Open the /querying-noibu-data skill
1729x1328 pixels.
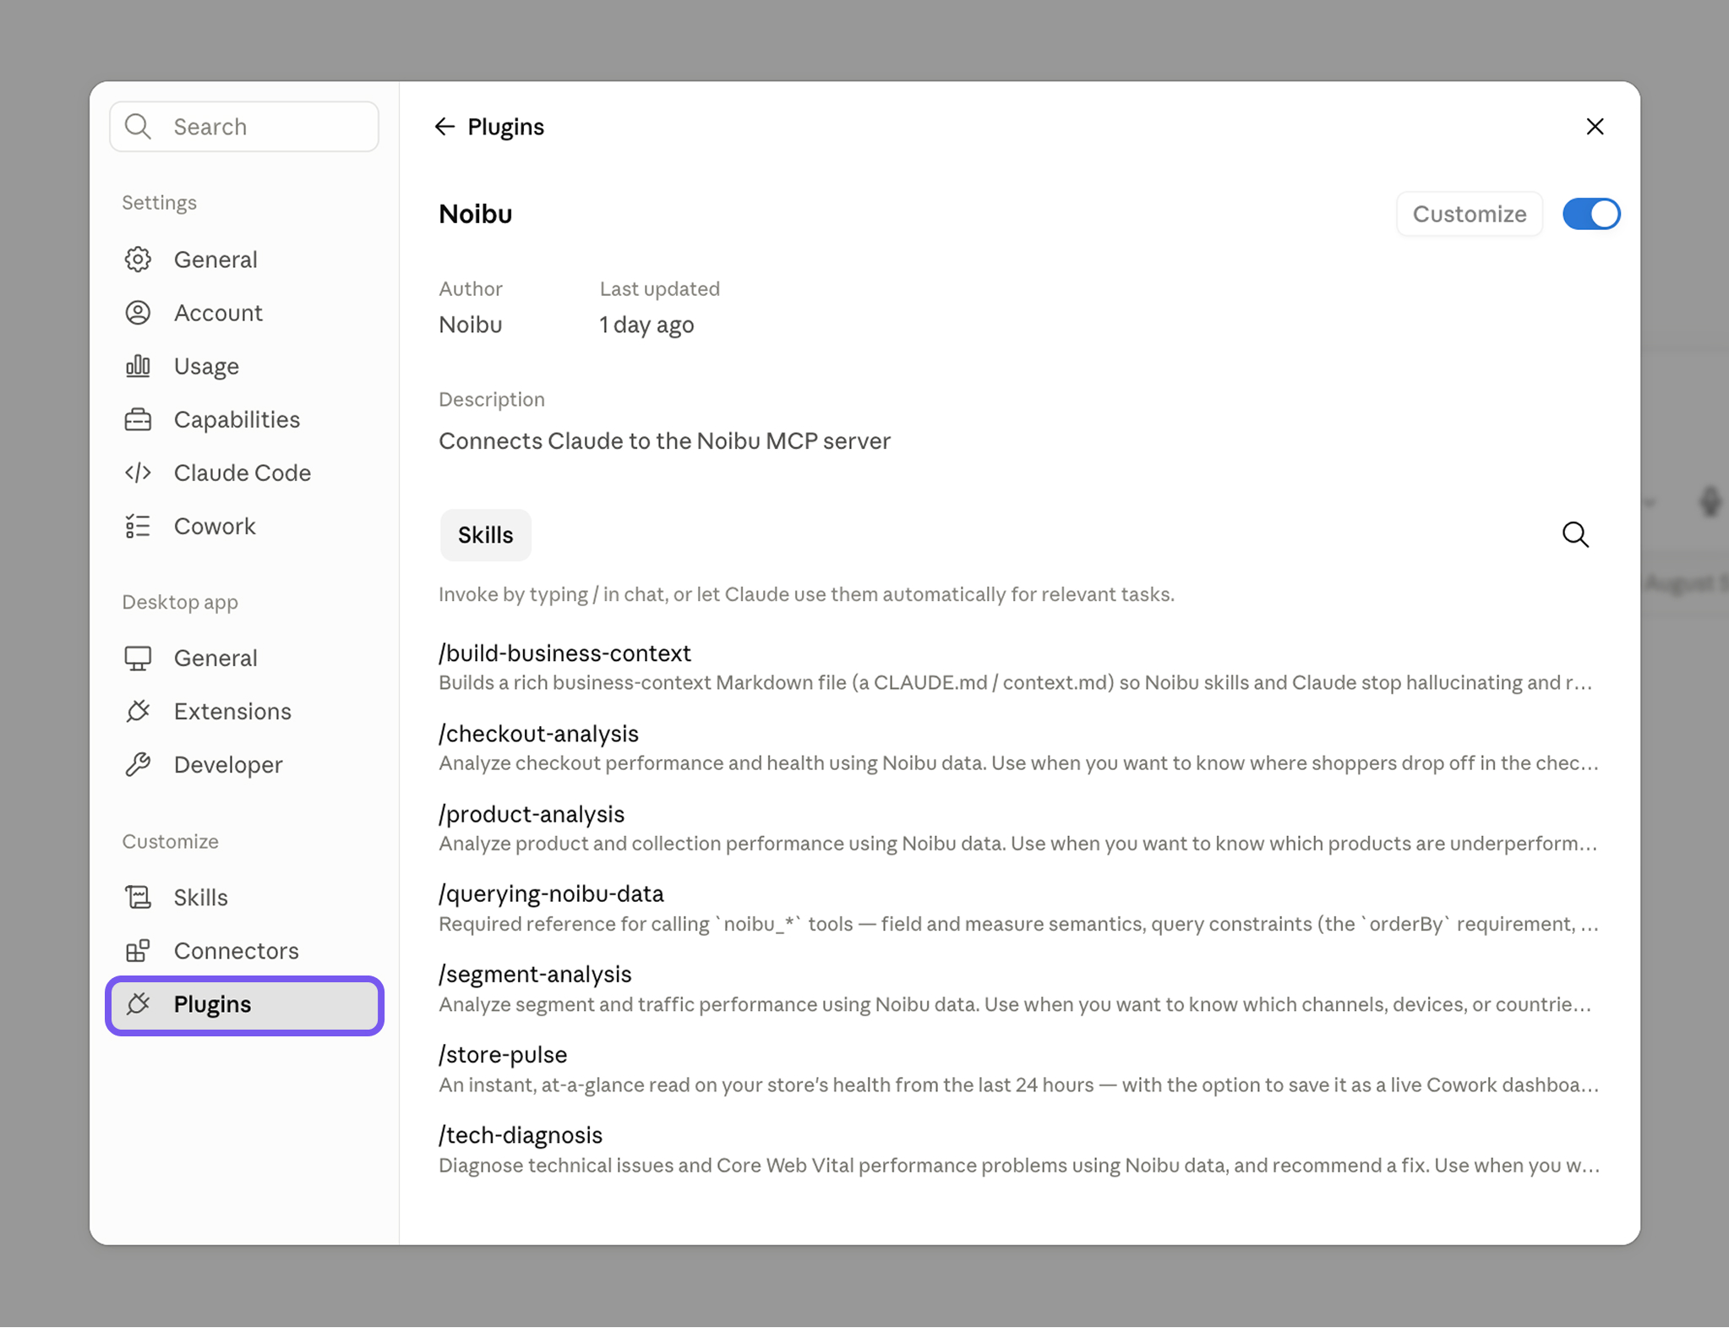tap(551, 894)
